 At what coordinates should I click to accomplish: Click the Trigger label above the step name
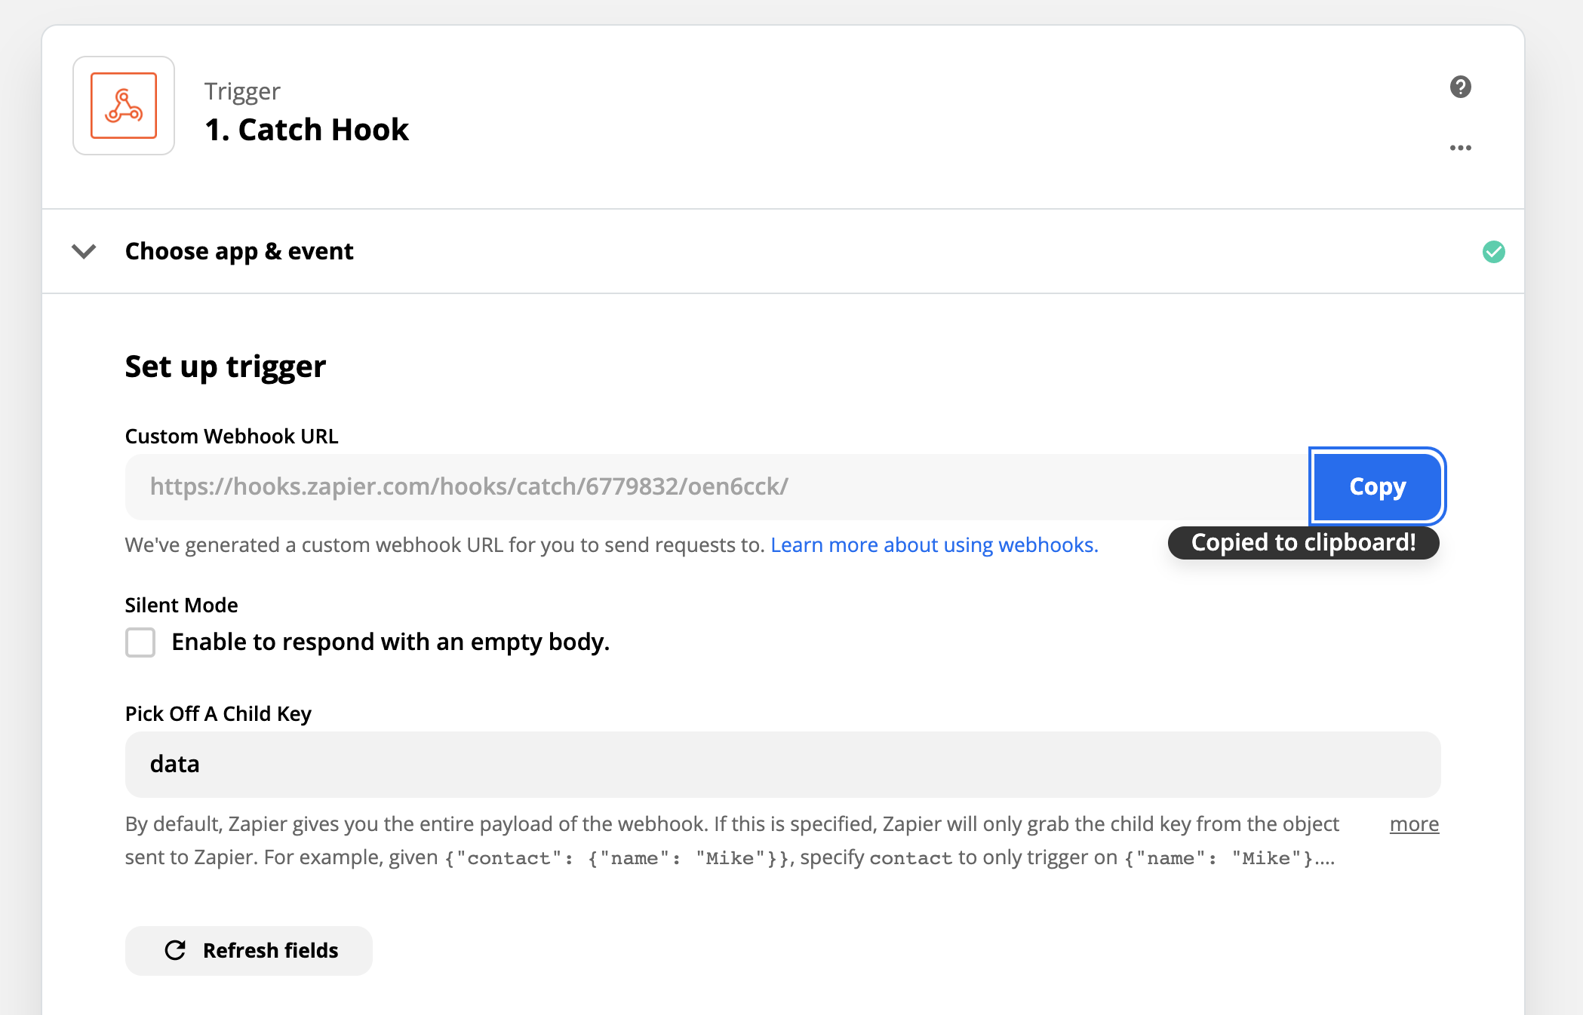coord(242,90)
